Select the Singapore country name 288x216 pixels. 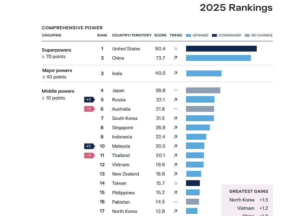pos(123,128)
